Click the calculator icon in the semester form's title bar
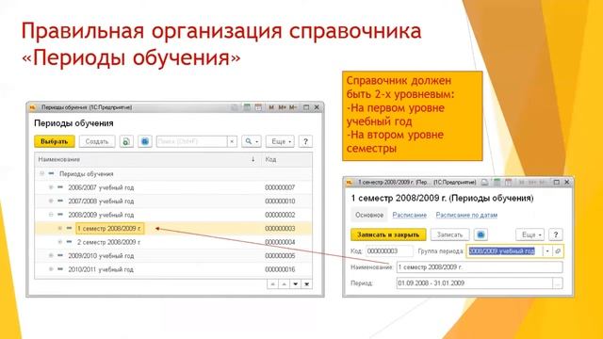The height and width of the screenshot is (339, 603). pyautogui.click(x=497, y=182)
